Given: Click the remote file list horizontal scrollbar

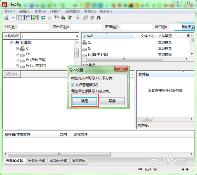Looking at the screenshot, I should pos(147,119).
